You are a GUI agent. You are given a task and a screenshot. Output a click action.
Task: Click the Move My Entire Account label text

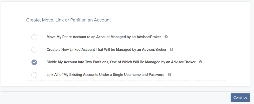click(104, 37)
